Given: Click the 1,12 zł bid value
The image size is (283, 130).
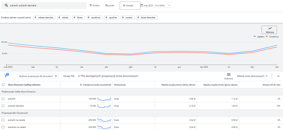Looking at the screenshot, I should coord(235,99).
